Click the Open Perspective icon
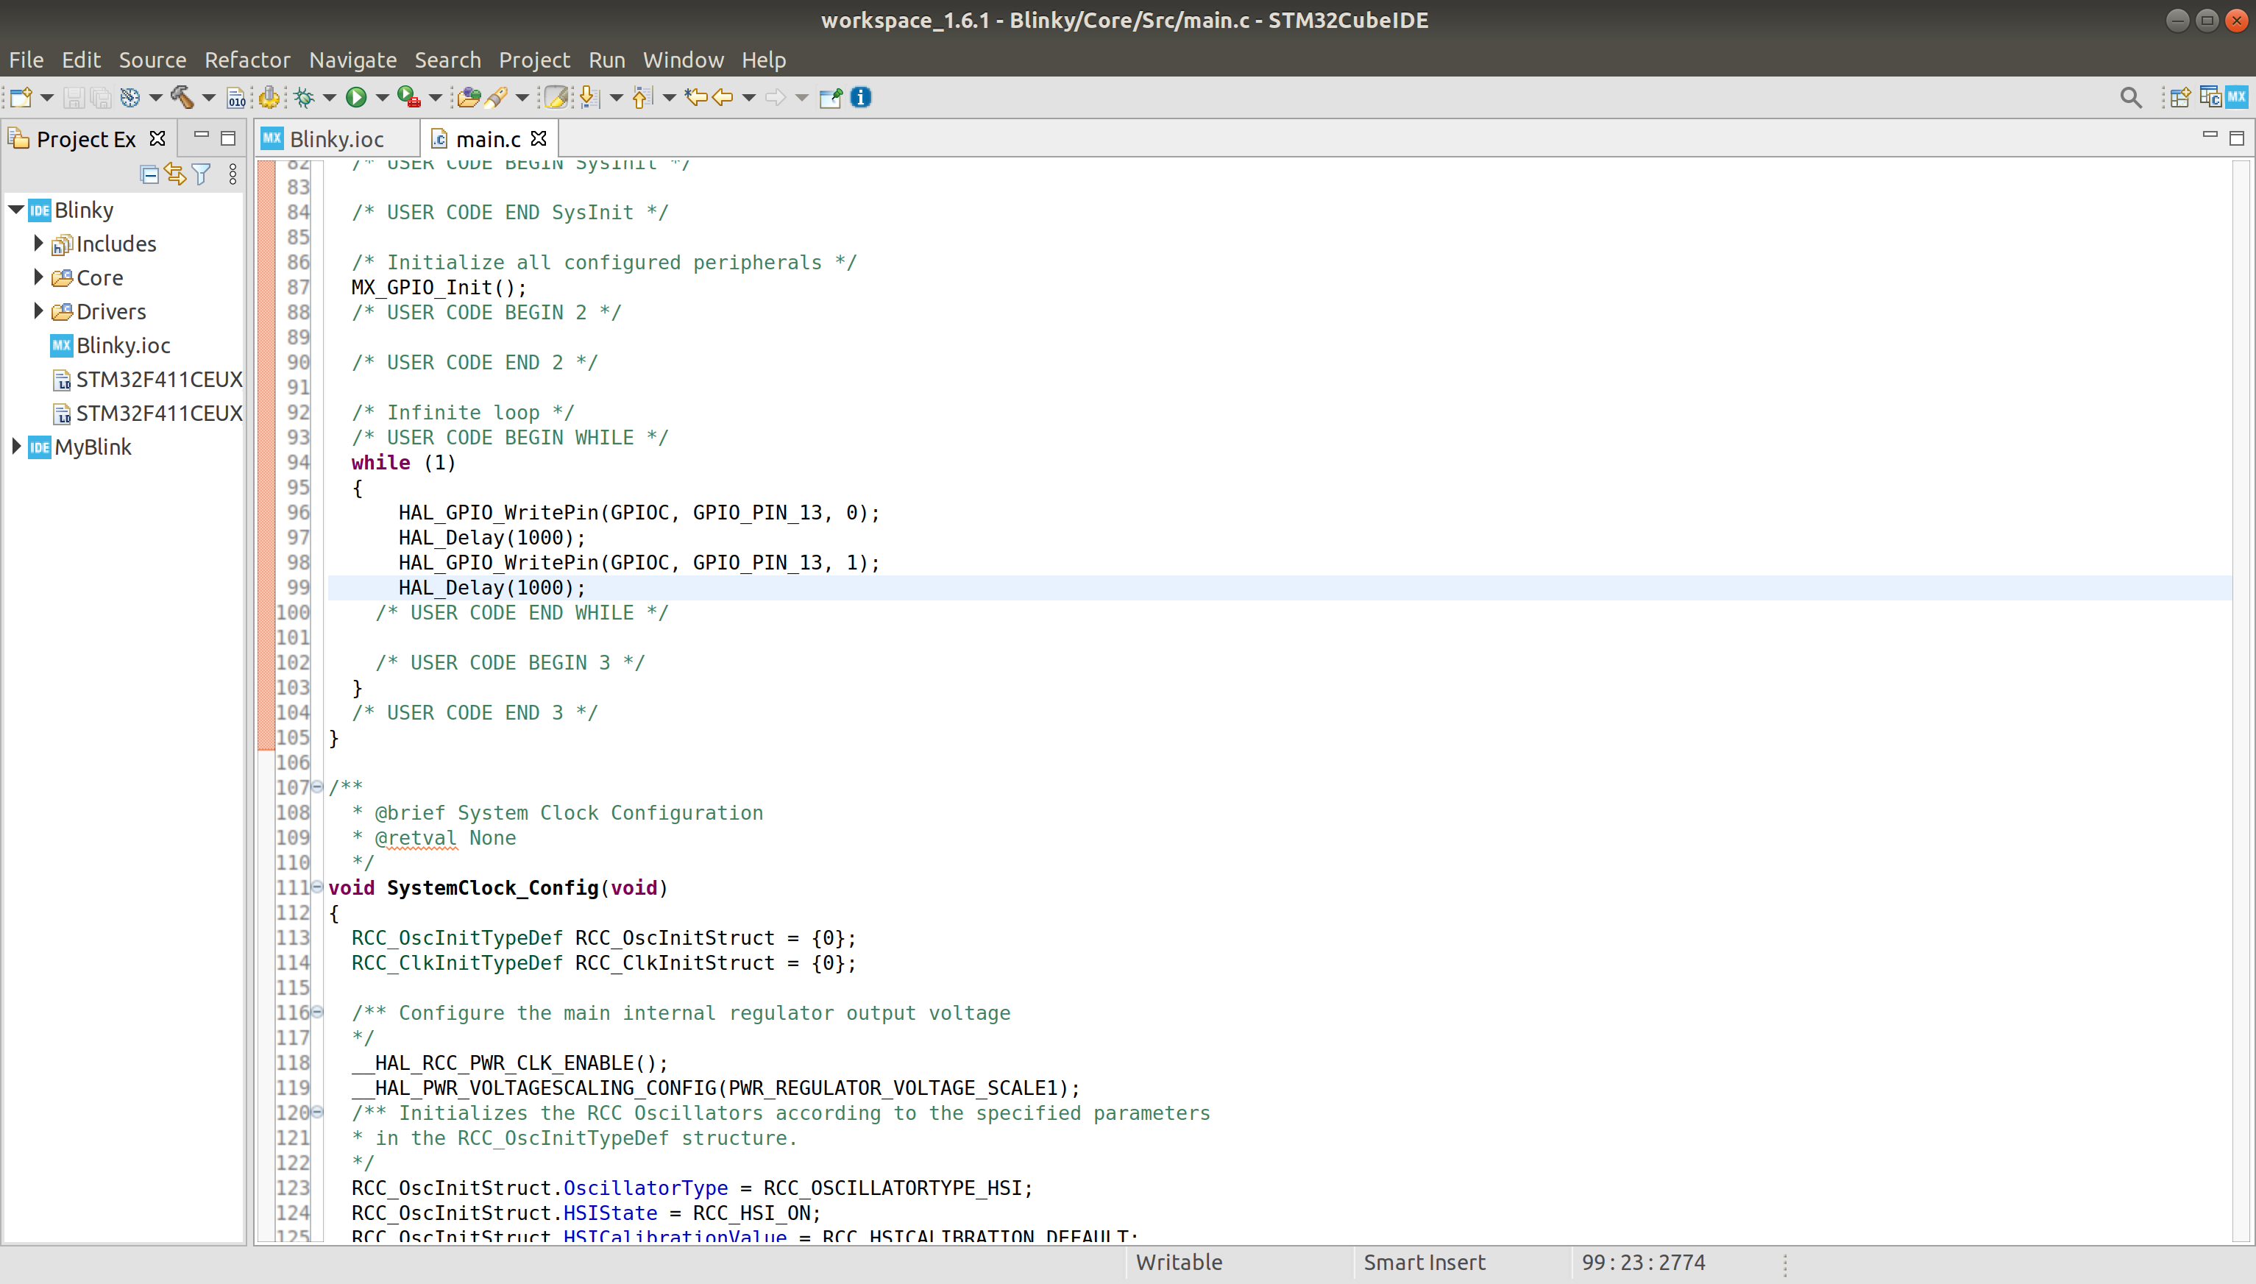Viewport: 2256px width, 1284px height. [x=2180, y=97]
